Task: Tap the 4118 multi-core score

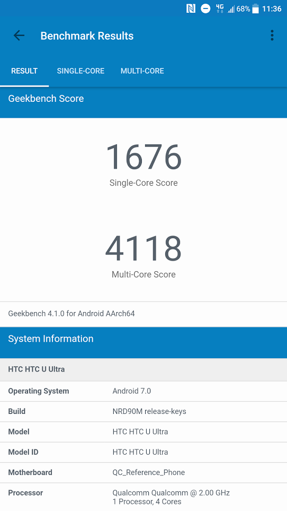Action: [x=143, y=248]
